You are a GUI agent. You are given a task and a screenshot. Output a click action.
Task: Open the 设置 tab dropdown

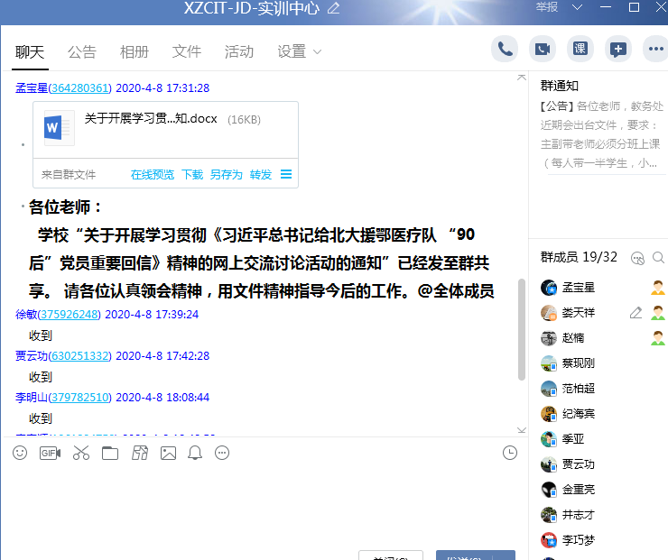[299, 51]
